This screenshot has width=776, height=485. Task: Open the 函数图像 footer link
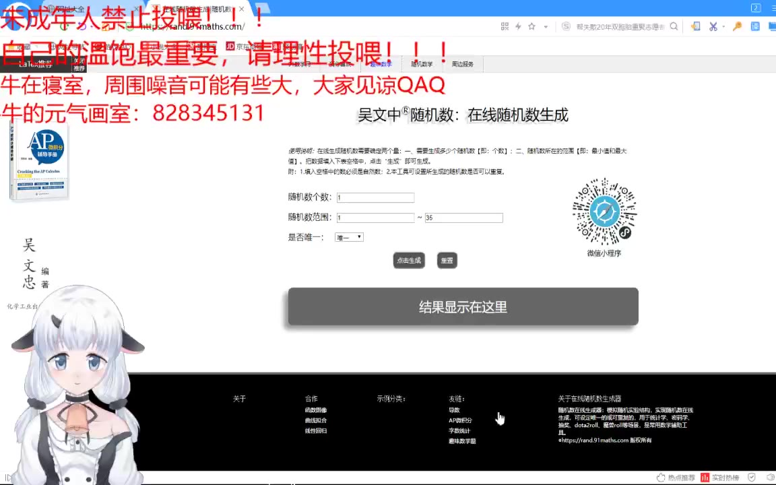(x=316, y=410)
